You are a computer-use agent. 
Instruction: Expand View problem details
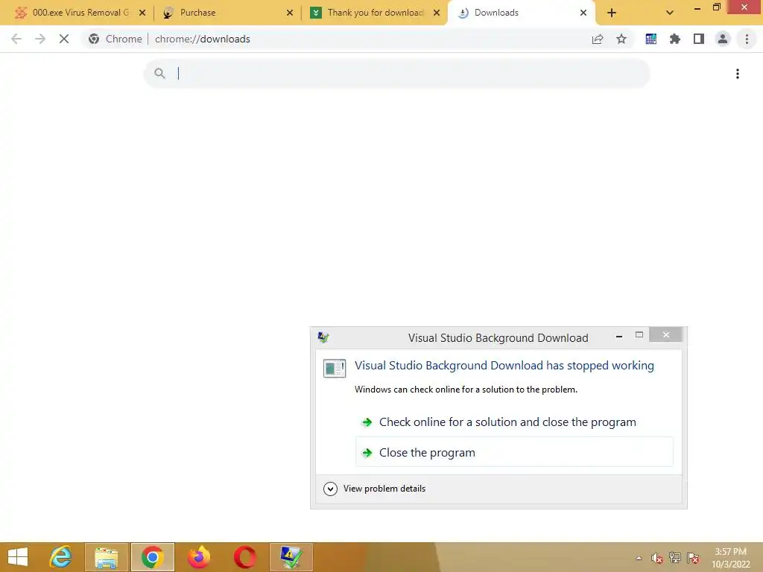click(x=375, y=489)
